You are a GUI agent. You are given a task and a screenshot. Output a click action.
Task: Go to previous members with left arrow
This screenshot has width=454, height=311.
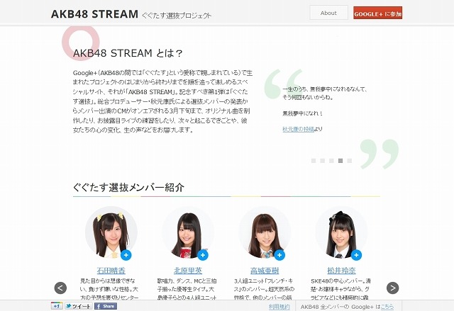[60, 288]
